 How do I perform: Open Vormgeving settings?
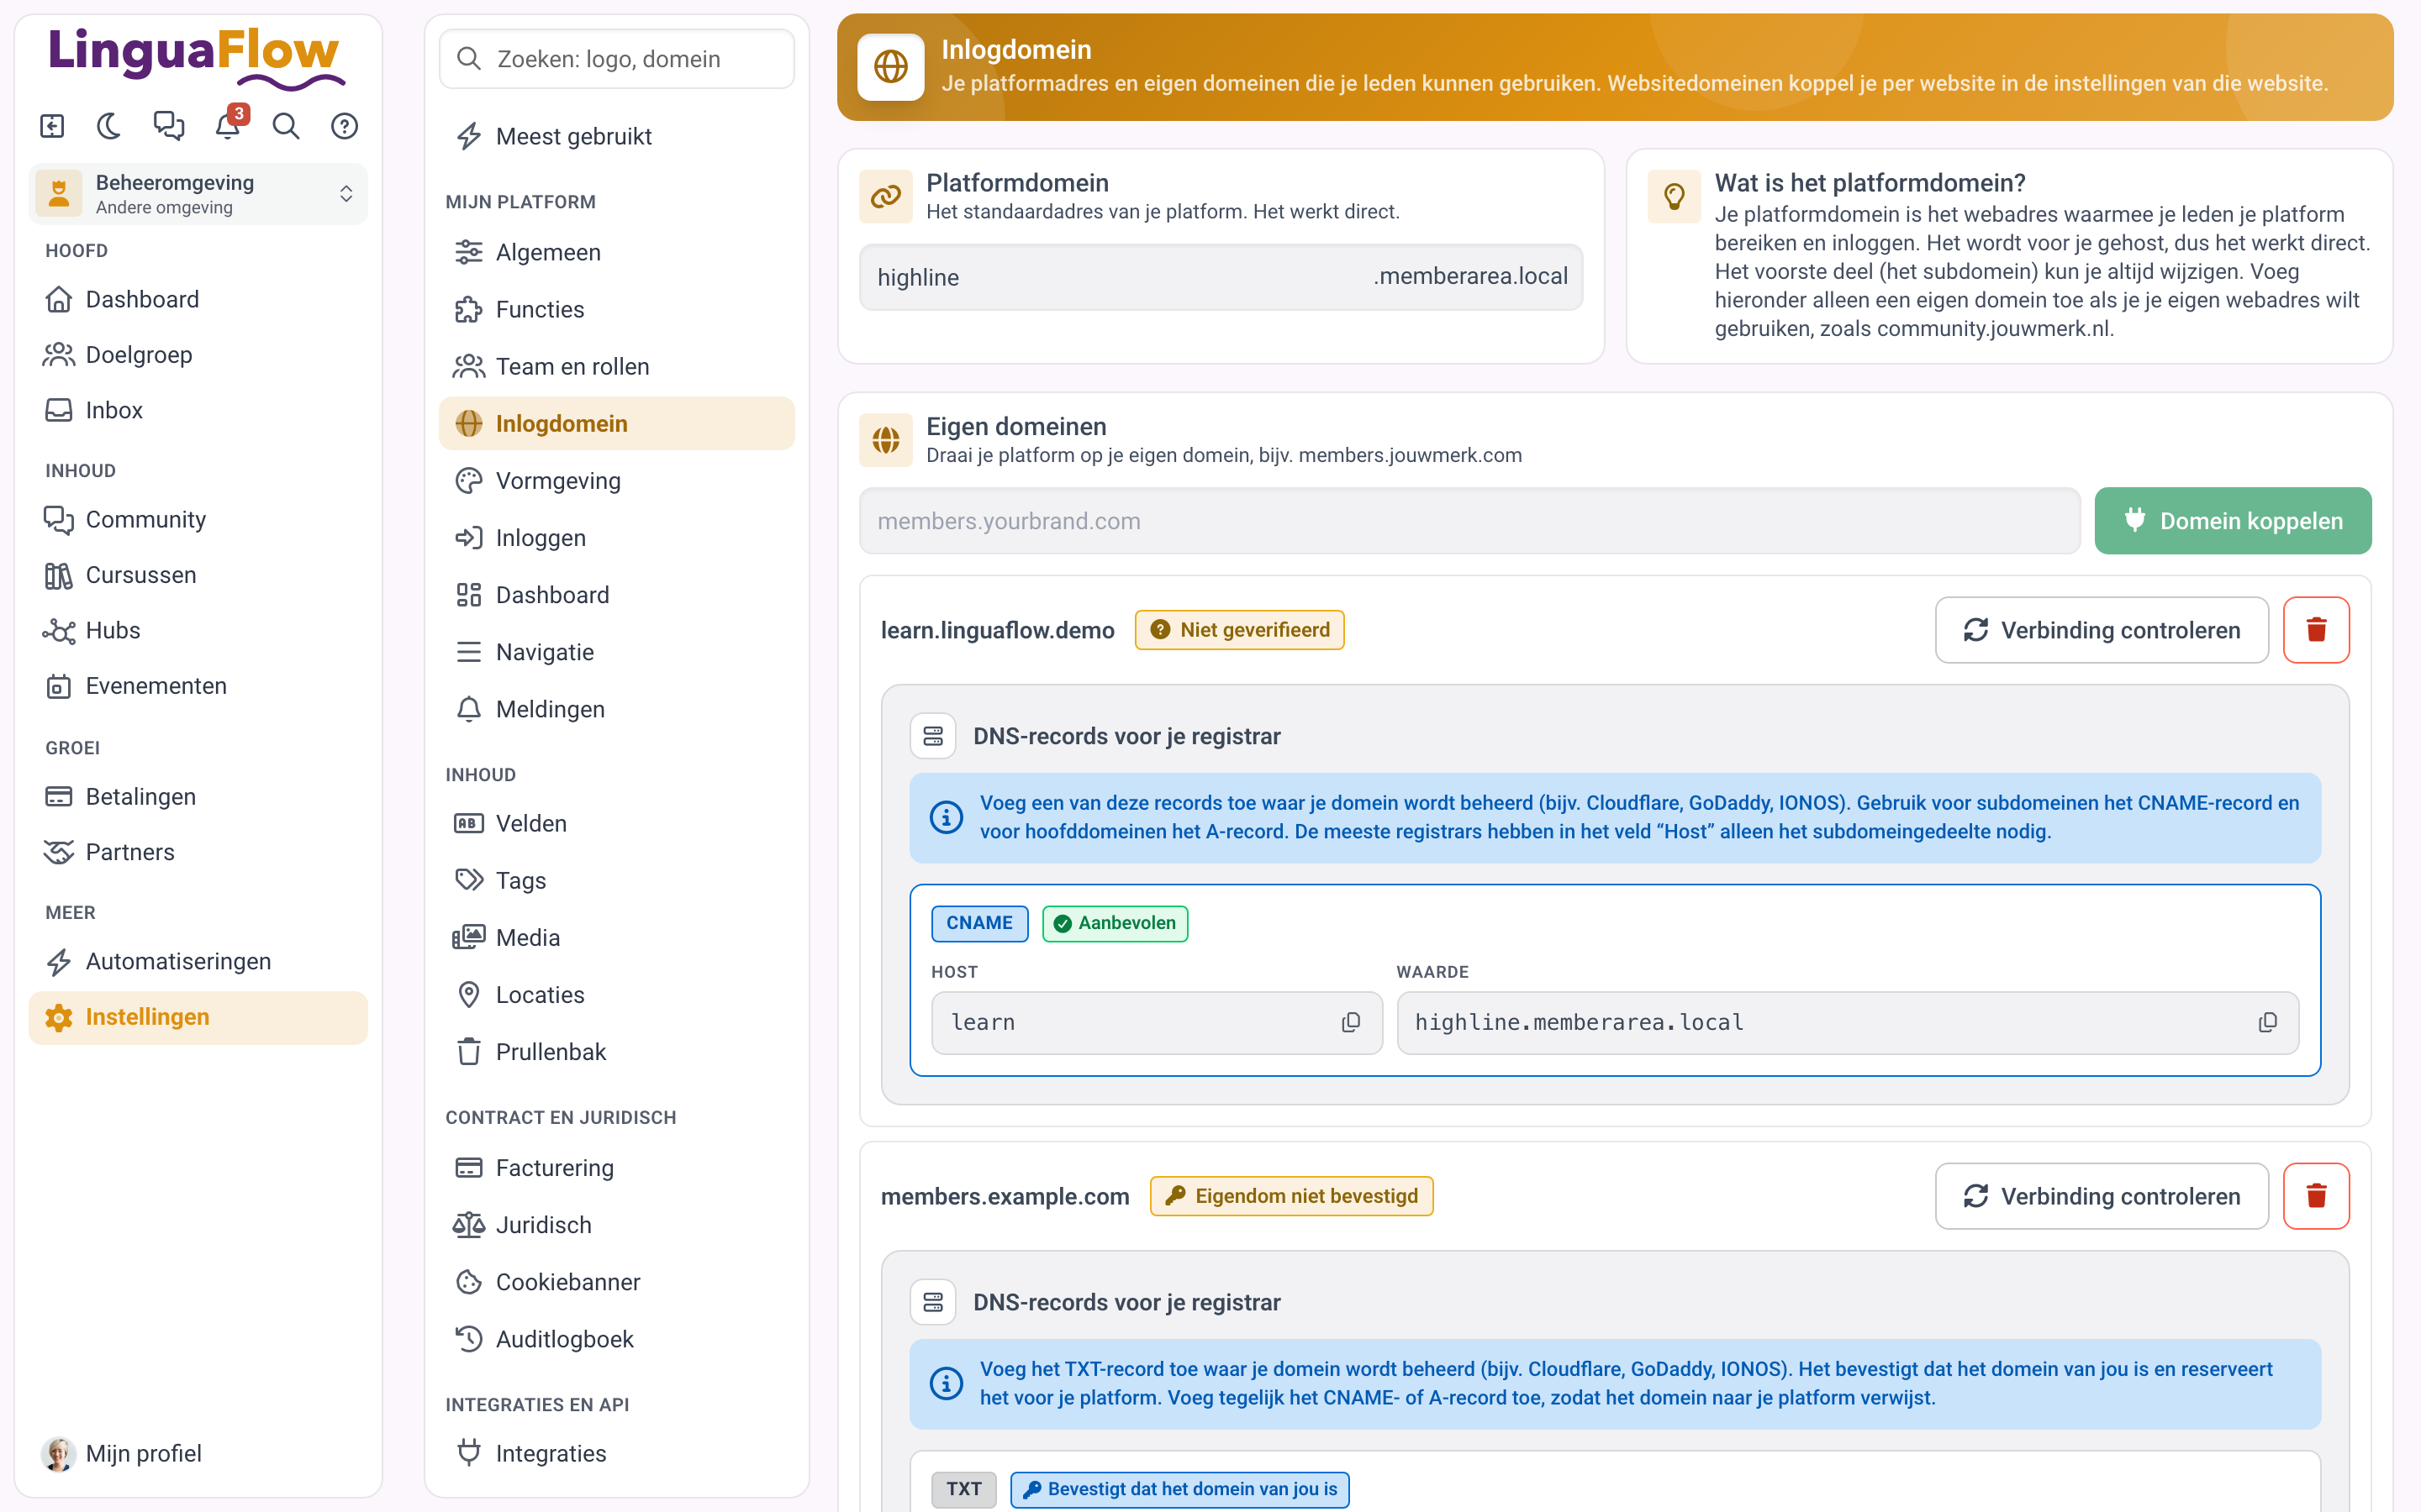pos(616,480)
